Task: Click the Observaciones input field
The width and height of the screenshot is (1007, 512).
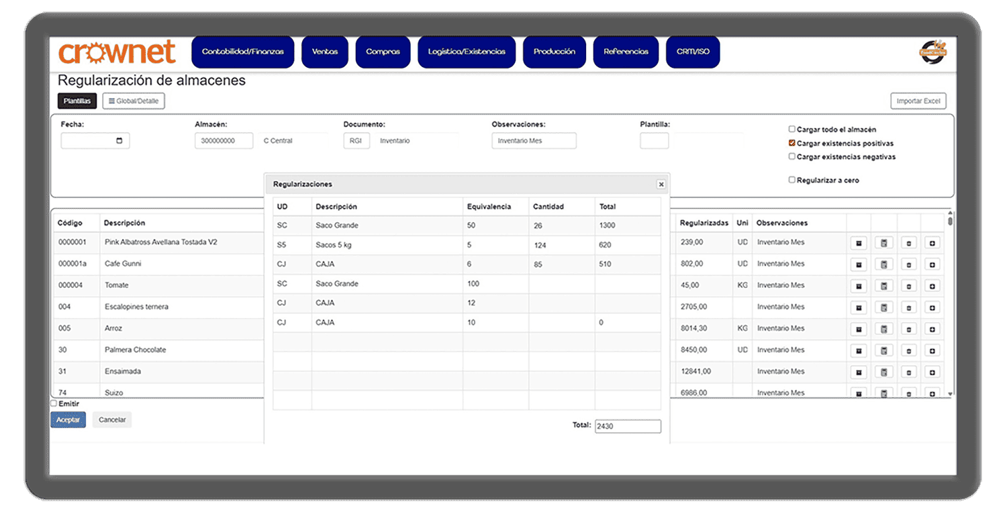Action: [x=534, y=141]
